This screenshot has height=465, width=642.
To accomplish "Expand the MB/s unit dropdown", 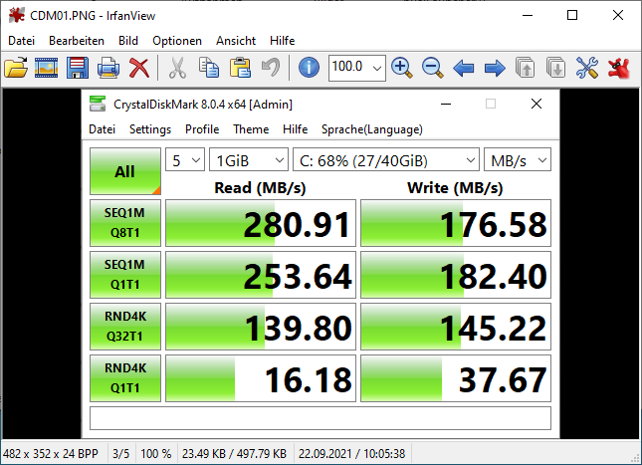I will coord(517,160).
